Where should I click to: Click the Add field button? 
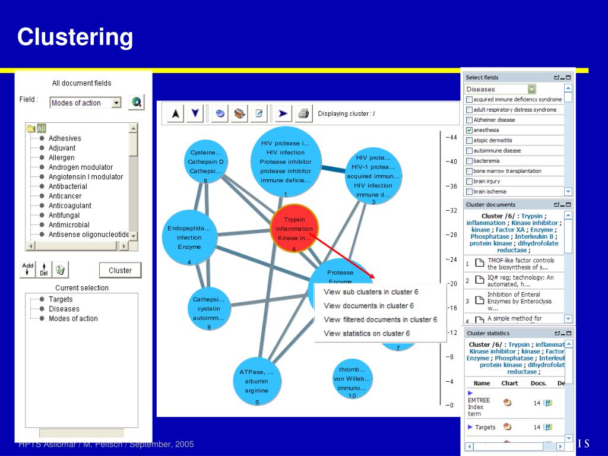[x=27, y=269]
